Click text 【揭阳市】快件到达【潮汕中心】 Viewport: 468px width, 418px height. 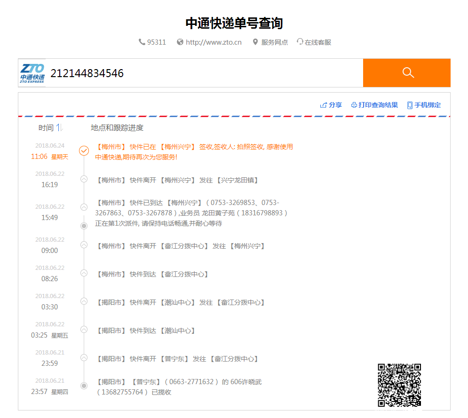[145, 331]
